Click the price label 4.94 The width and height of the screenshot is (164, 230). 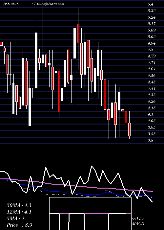152,43
